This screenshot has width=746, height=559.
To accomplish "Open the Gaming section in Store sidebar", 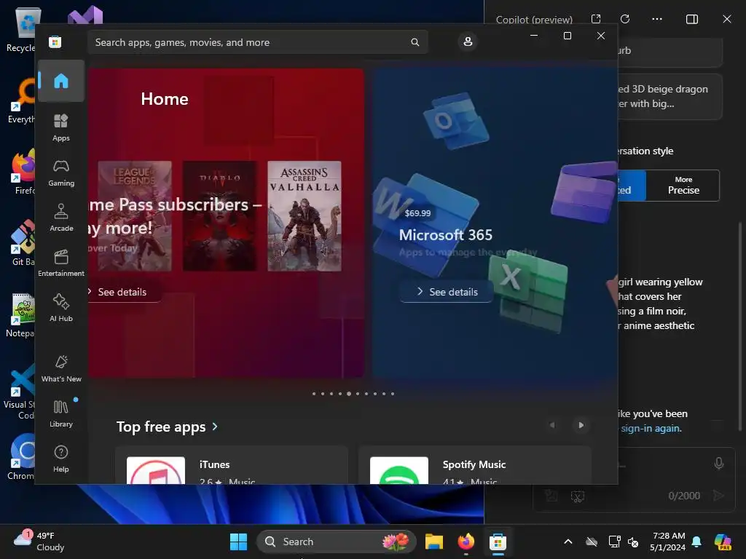I will tap(61, 173).
